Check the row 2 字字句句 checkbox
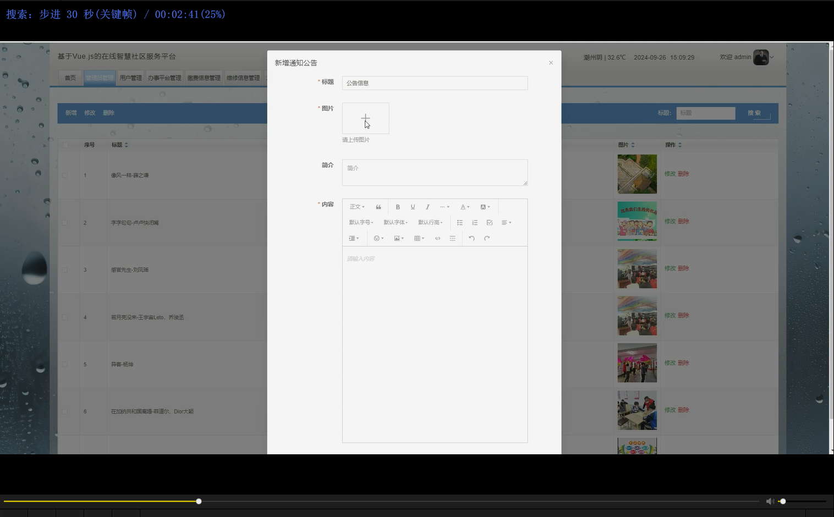 click(65, 223)
